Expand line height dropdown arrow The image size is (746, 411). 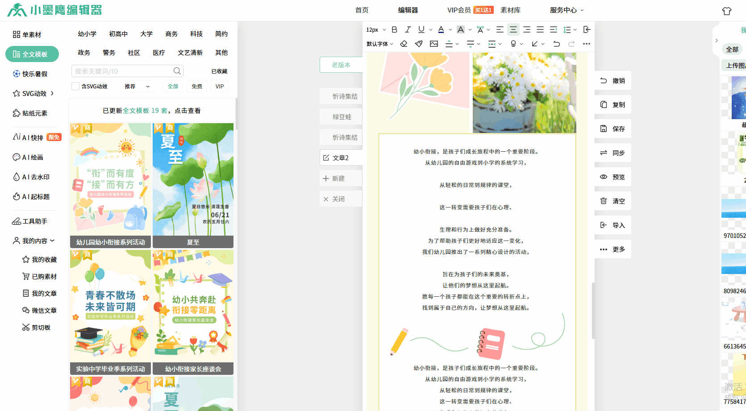point(575,29)
